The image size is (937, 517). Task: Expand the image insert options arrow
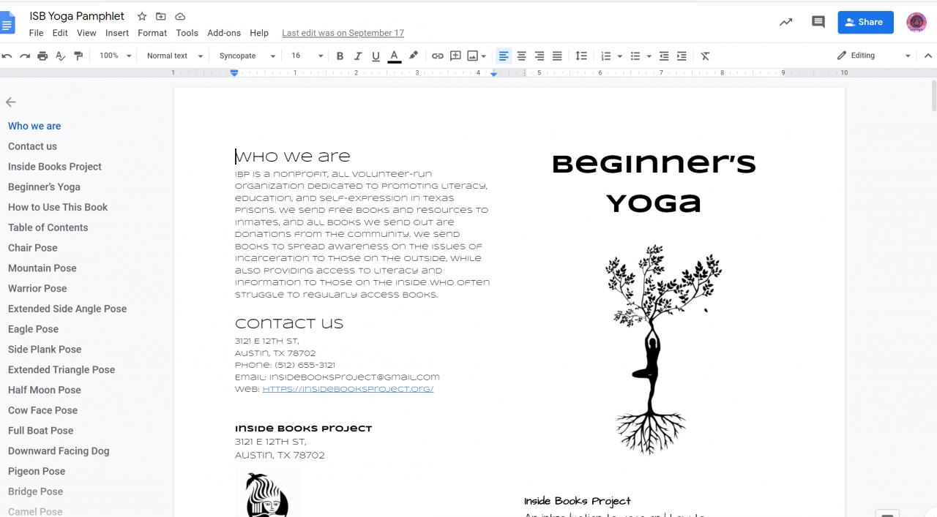pos(485,56)
